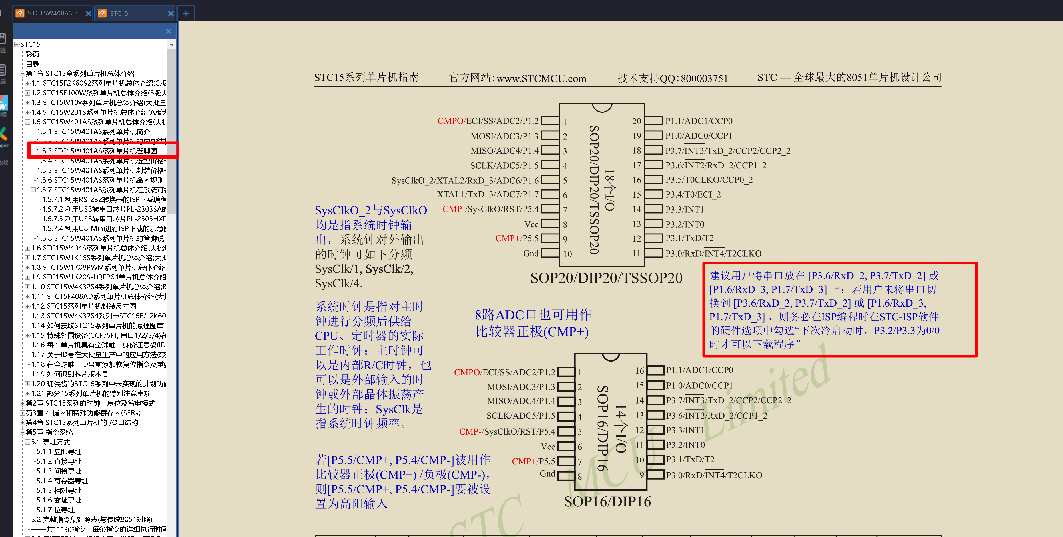The image size is (1063, 537).
Task: Select the 目录 outline entry
Action: click(33, 64)
